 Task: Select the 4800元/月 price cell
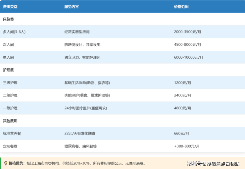(x=182, y=108)
